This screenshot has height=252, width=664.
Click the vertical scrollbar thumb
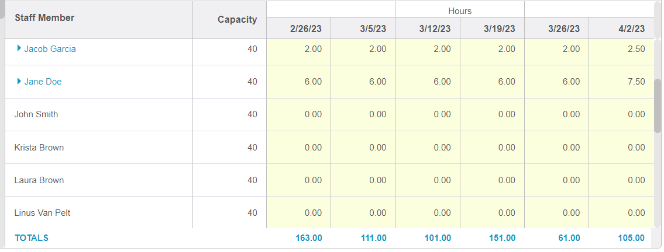point(658,106)
